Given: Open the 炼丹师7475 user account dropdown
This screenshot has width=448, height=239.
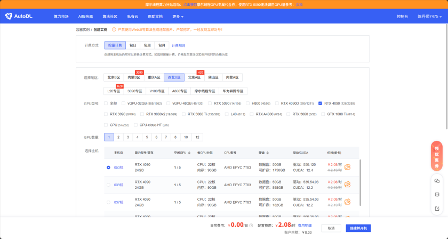Looking at the screenshot, I should [x=429, y=17].
